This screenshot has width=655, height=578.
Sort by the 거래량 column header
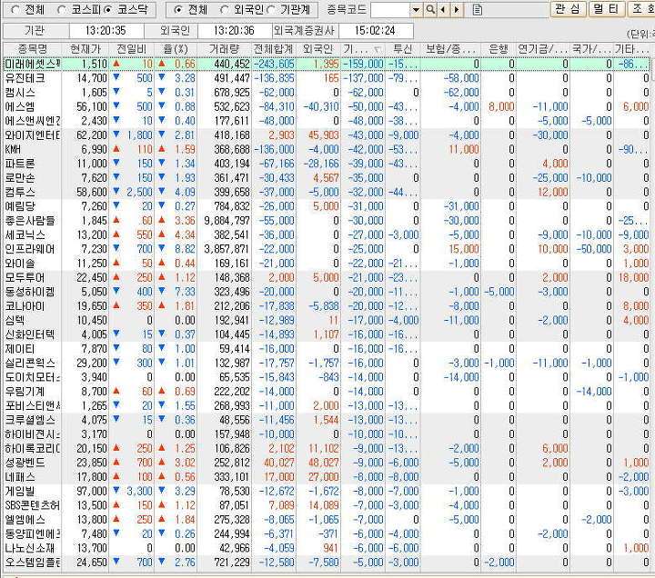[x=224, y=49]
